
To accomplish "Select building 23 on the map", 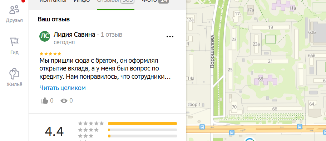I will pos(234,39).
